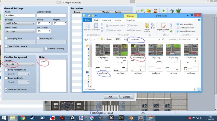This screenshot has width=217, height=121.
Task: Open the Tileset dropdown showing 0002 Außen
Action: (20, 23)
